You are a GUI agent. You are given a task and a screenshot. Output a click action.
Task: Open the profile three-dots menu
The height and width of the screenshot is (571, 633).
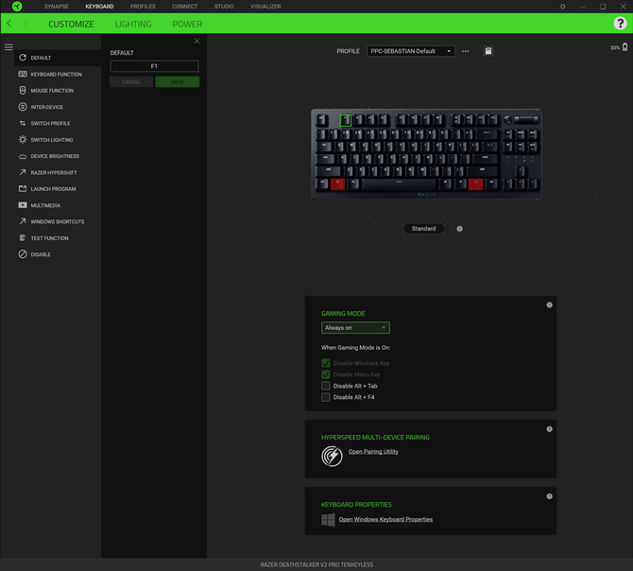point(466,51)
